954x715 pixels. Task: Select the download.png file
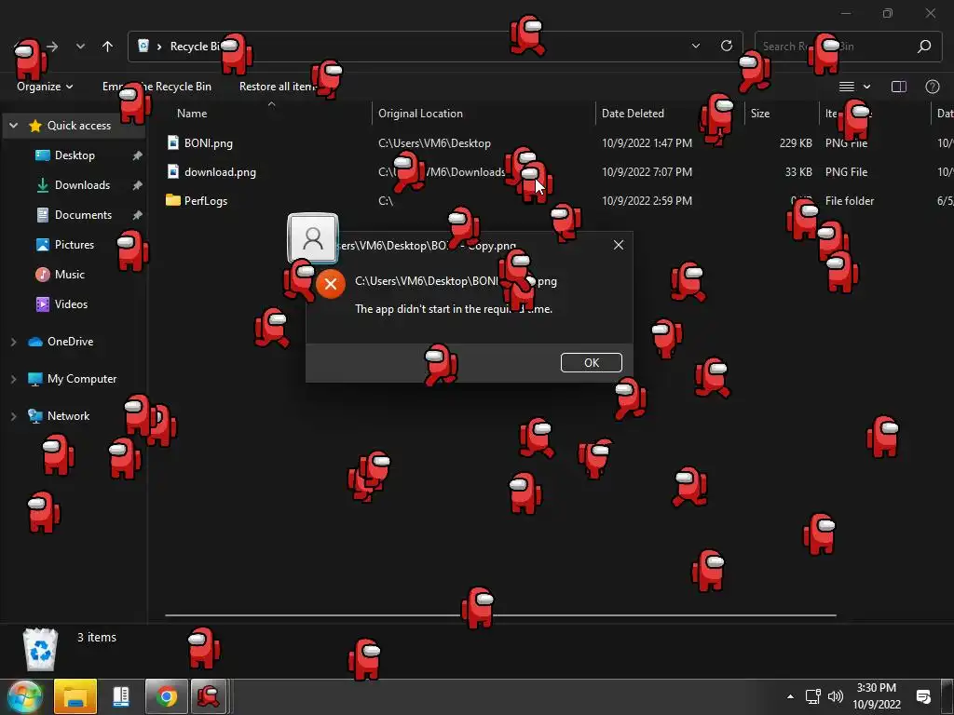click(x=220, y=172)
